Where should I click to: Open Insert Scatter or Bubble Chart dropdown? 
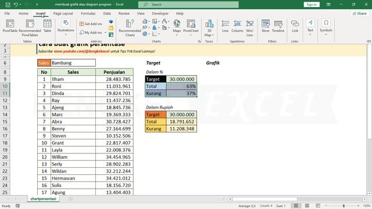click(x=156, y=34)
